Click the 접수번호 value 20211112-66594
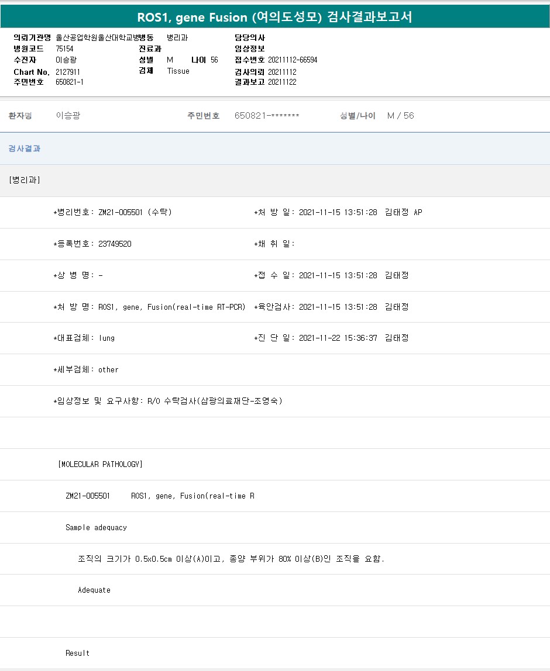550x671 pixels. (x=293, y=60)
